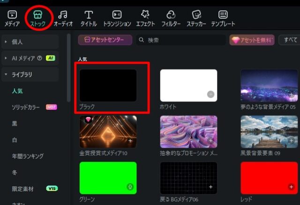300x205 pixels.
Task: Select the グリーン solid thumbnail
Action: 108,178
